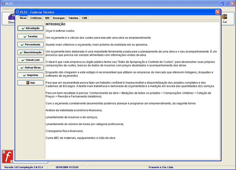Viewport: 236px width, 170px height.
Task: Click the date and time in status bar
Action: 67,167
